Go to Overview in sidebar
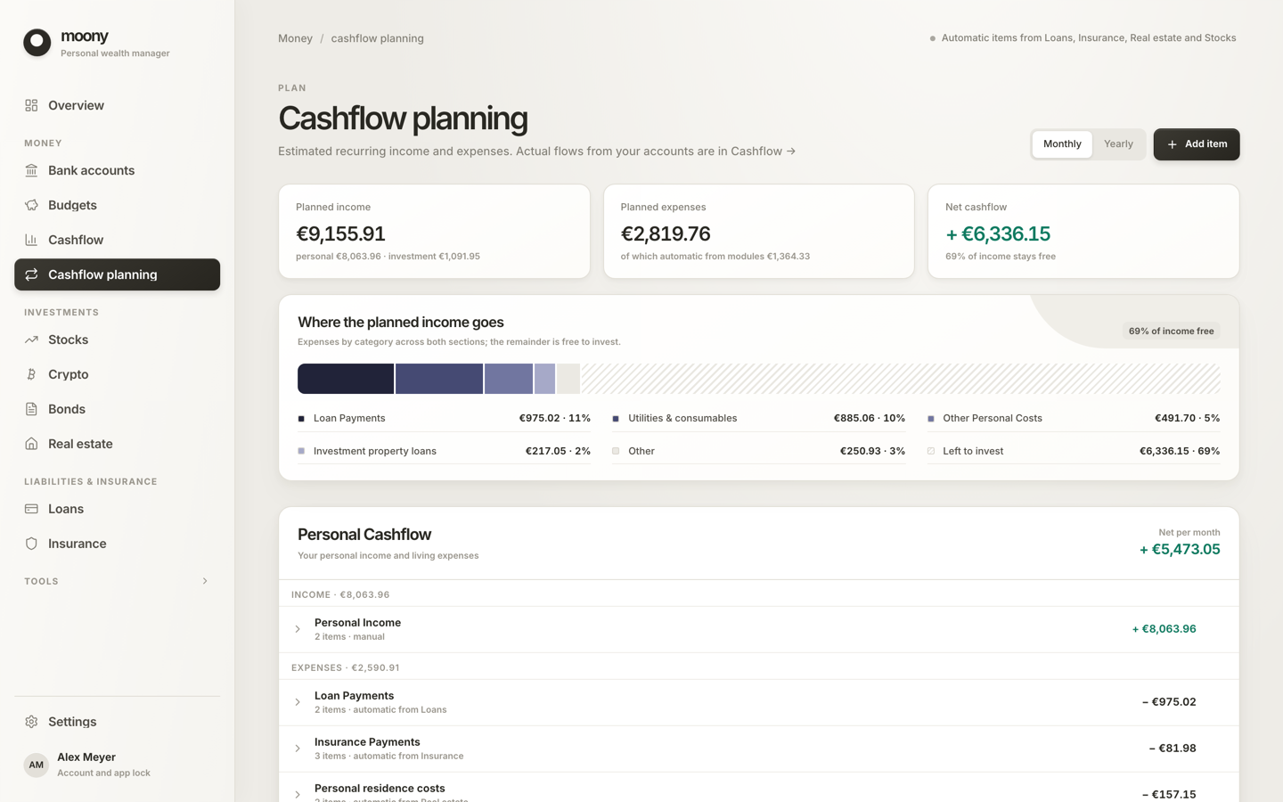Screen dimensions: 1283x802 [x=117, y=105]
